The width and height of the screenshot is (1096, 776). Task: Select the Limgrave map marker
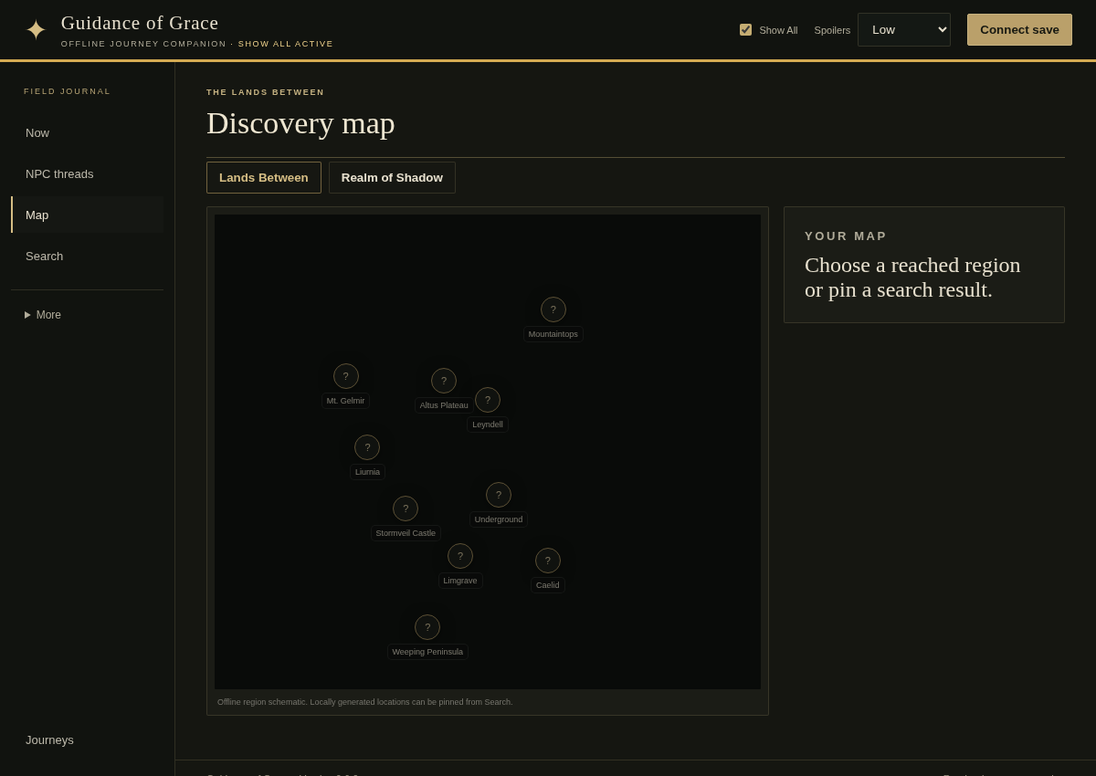[460, 556]
